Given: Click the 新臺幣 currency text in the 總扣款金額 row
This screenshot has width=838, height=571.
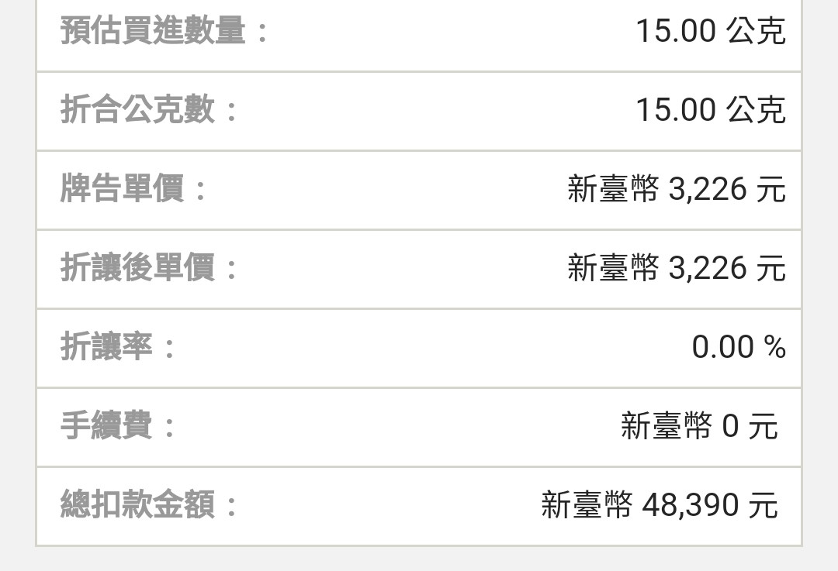Looking at the screenshot, I should [x=587, y=505].
